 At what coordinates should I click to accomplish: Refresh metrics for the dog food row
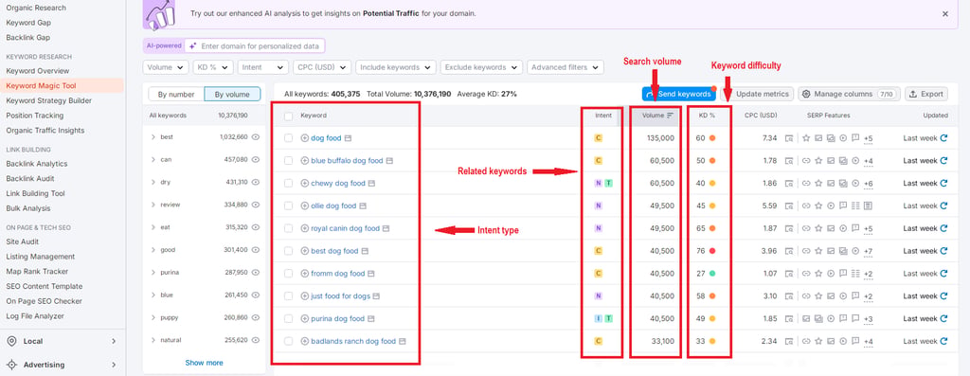[x=943, y=138]
